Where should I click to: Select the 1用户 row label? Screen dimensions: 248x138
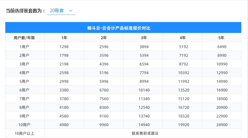tap(25, 47)
